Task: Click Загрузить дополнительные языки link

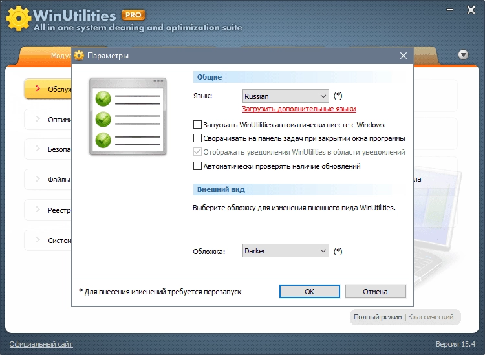Action: click(x=299, y=109)
